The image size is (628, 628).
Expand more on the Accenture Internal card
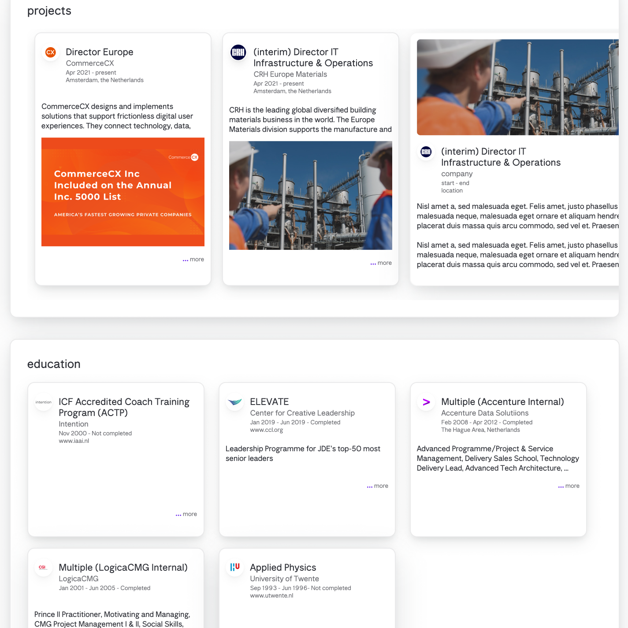click(x=569, y=486)
